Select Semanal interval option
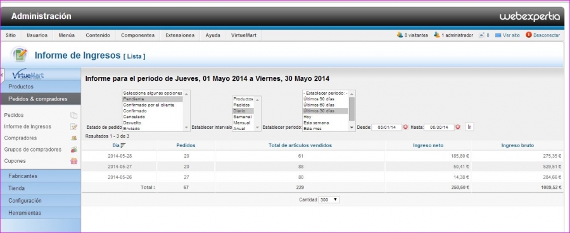The height and width of the screenshot is (233, 570). click(x=243, y=117)
